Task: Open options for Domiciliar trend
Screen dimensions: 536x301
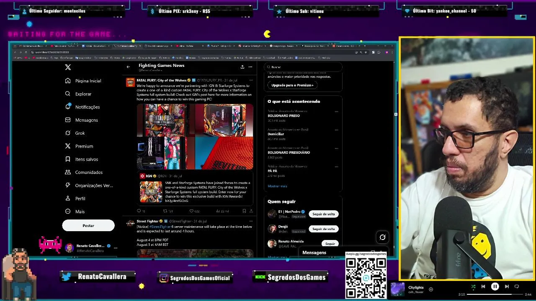Action: click(x=336, y=130)
